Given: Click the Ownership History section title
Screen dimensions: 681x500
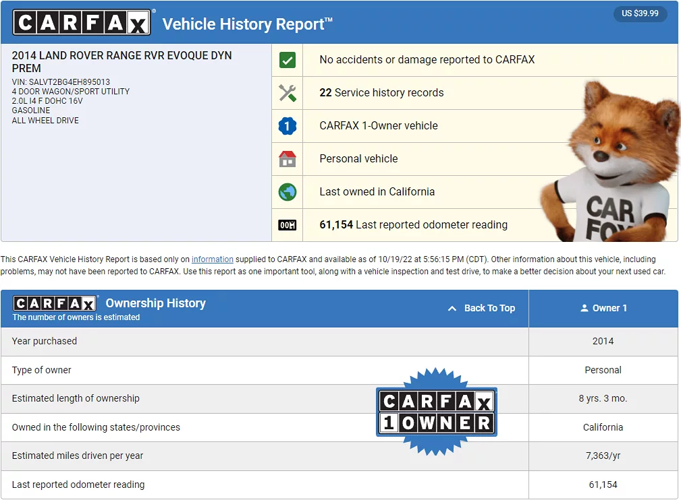Looking at the screenshot, I should tap(155, 303).
